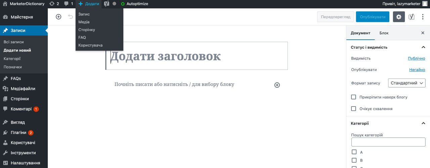
Task: Open the updates icon showing 2
Action: (54, 4)
